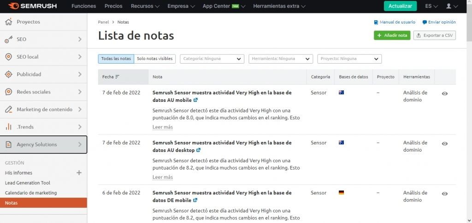Viewport: 472px width, 223px height.
Task: Click the Agency Solutions document icon
Action: pyautogui.click(x=9, y=145)
